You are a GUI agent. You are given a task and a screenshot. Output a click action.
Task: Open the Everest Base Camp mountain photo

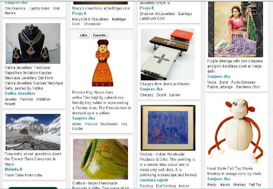point(33,132)
